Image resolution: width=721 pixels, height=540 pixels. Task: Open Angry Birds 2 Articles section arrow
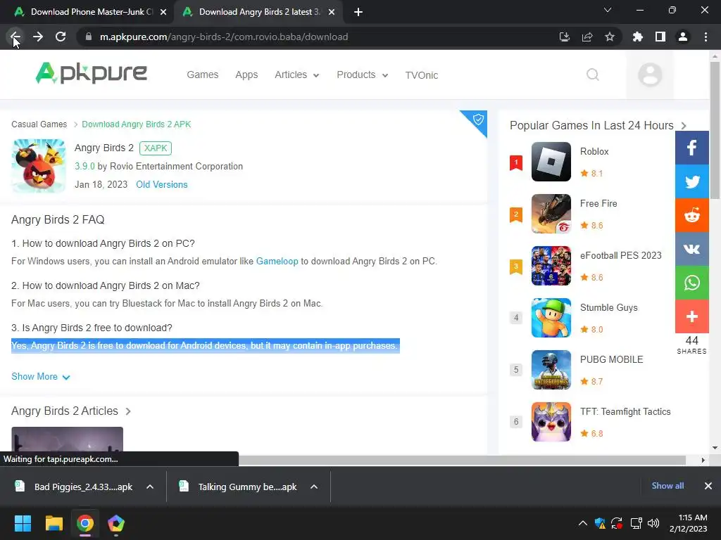click(x=128, y=411)
